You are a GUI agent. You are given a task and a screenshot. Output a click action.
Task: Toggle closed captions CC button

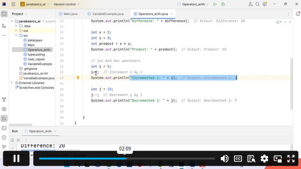[238, 159]
